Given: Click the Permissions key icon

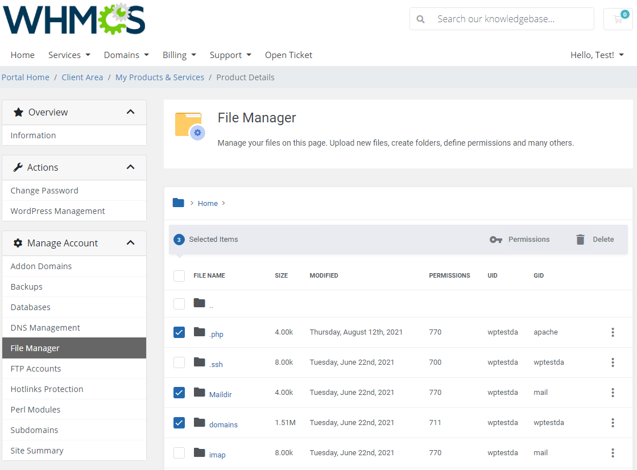Looking at the screenshot, I should pyautogui.click(x=495, y=240).
